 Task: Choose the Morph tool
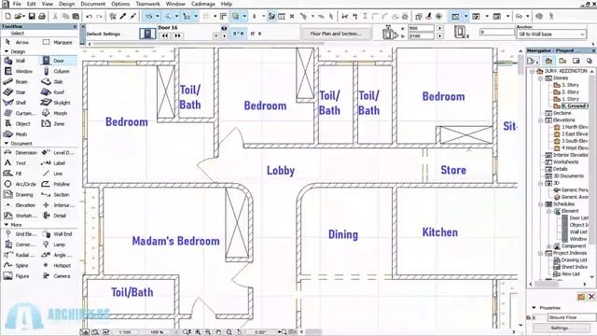(x=55, y=113)
